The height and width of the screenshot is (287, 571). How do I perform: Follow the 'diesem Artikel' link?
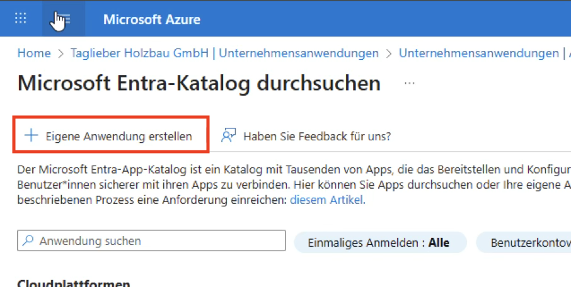[327, 200]
